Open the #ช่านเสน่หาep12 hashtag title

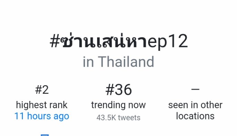pos(118,41)
